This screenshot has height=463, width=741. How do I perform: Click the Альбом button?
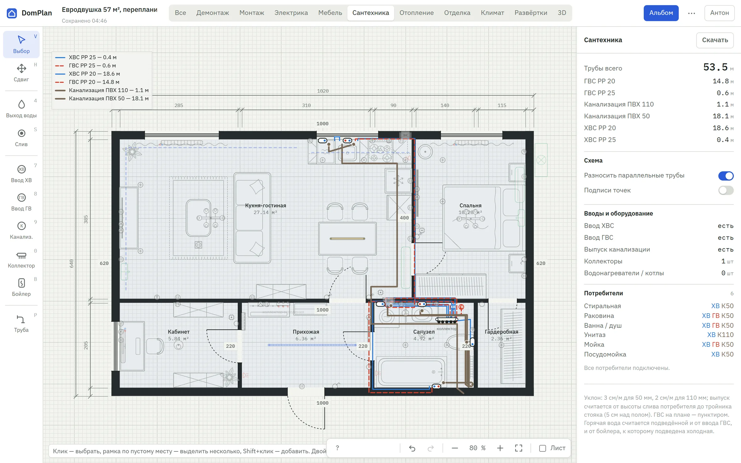(x=661, y=13)
